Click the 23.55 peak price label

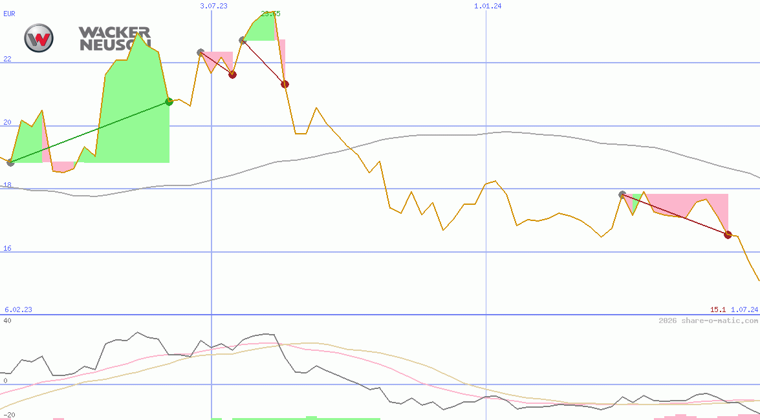(x=270, y=13)
